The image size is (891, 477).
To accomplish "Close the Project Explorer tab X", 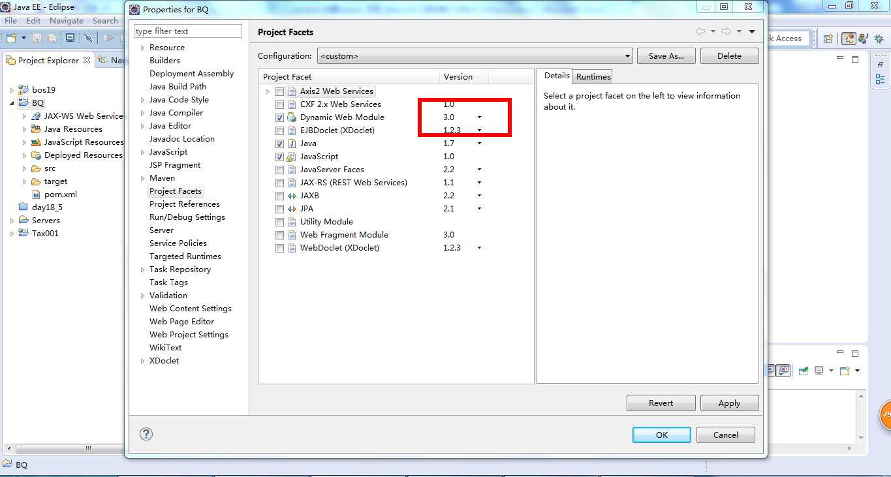I will [87, 60].
